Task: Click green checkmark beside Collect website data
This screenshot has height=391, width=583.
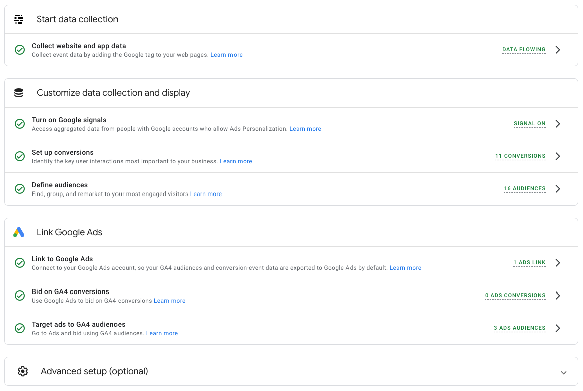Action: [20, 50]
